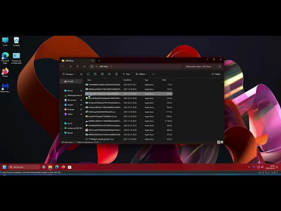Screen dimensions: 281x211
Task: Refresh the 430 Virus folder view
Action: 84,66
